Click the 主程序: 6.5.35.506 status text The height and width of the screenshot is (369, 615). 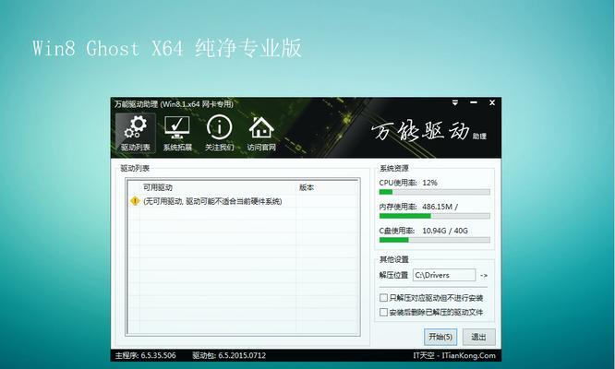[x=146, y=356]
